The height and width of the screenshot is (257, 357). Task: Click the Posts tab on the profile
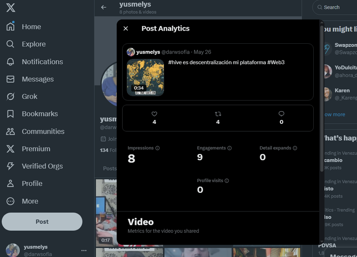click(110, 169)
